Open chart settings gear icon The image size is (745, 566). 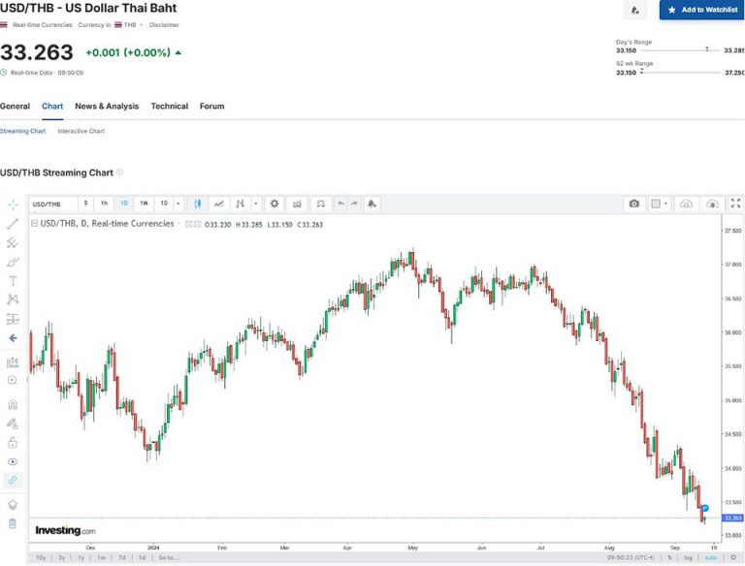click(x=275, y=204)
